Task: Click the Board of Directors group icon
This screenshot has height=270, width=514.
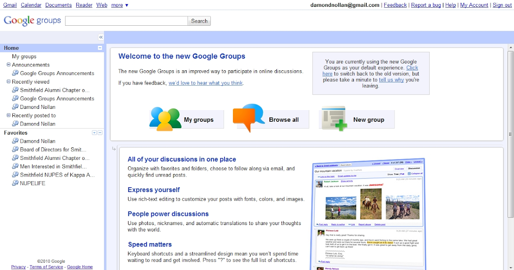Action: click(14, 149)
